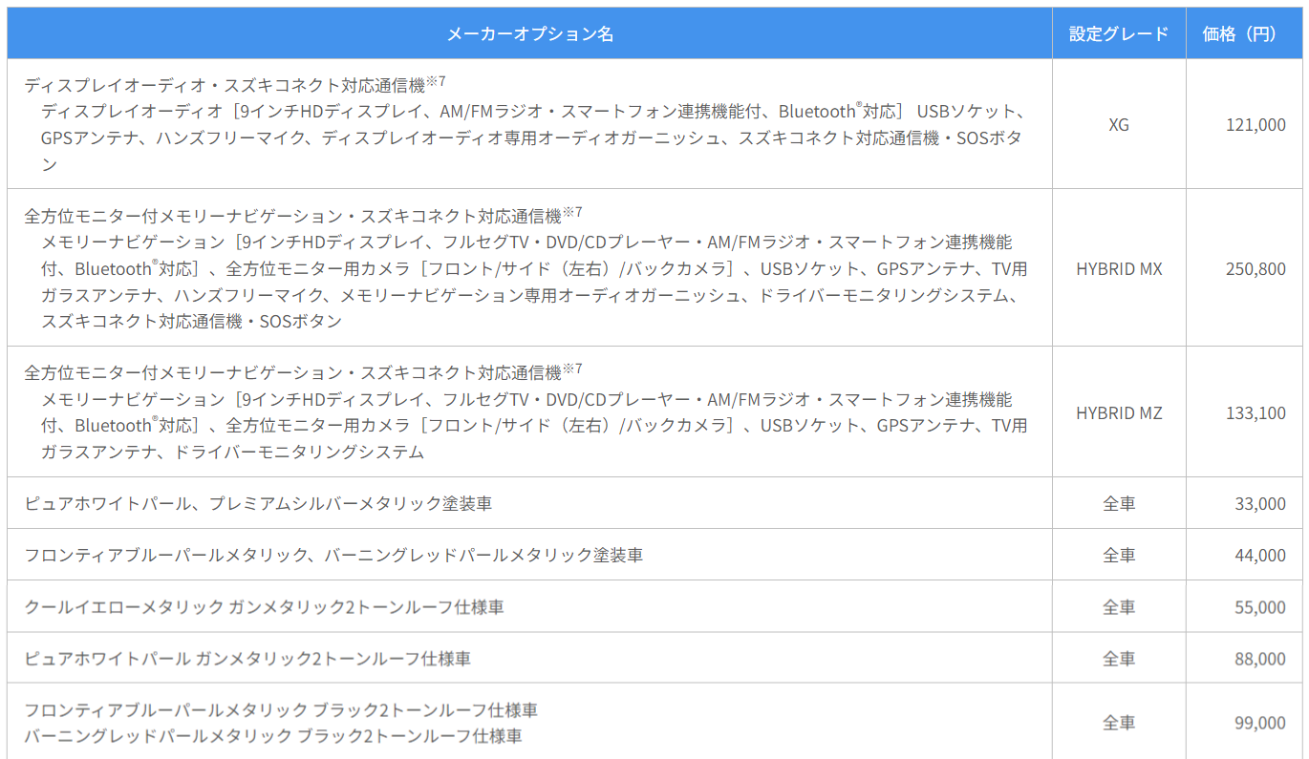Select the HYBRID MZ grade cell
Image resolution: width=1309 pixels, height=759 pixels.
tap(1119, 413)
